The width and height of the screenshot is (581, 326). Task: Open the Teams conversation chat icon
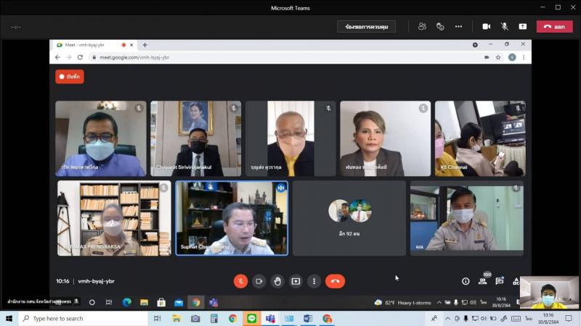440,27
